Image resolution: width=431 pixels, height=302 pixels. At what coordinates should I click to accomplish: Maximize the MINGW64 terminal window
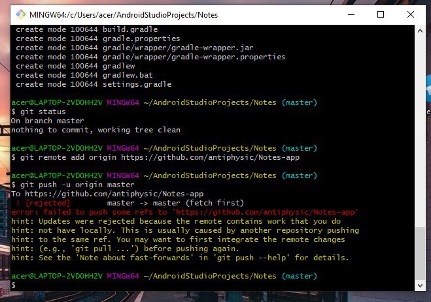(x=381, y=14)
